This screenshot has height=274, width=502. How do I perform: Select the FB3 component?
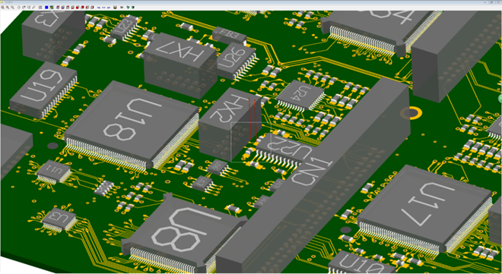[229, 35]
